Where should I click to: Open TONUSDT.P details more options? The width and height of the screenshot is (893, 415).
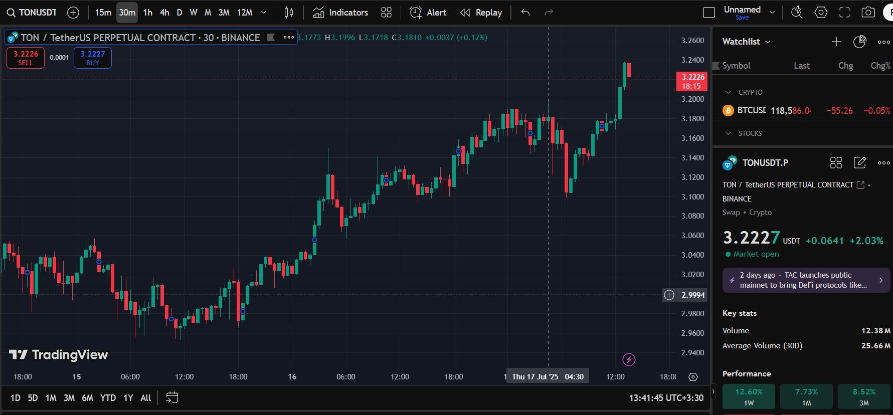[884, 163]
